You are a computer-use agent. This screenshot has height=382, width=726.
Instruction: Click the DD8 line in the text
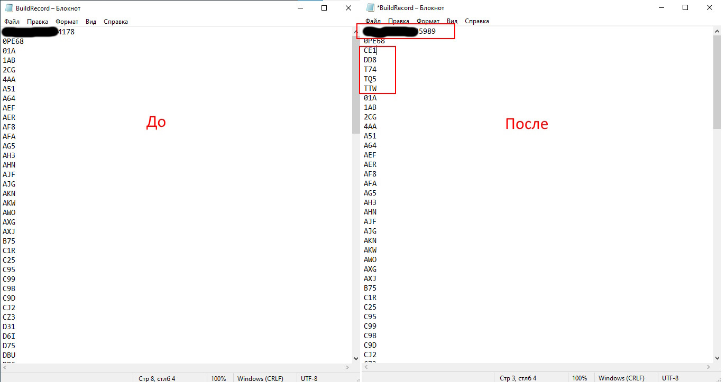370,60
